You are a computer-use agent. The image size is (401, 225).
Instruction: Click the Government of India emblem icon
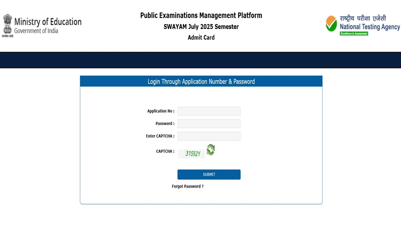7,24
